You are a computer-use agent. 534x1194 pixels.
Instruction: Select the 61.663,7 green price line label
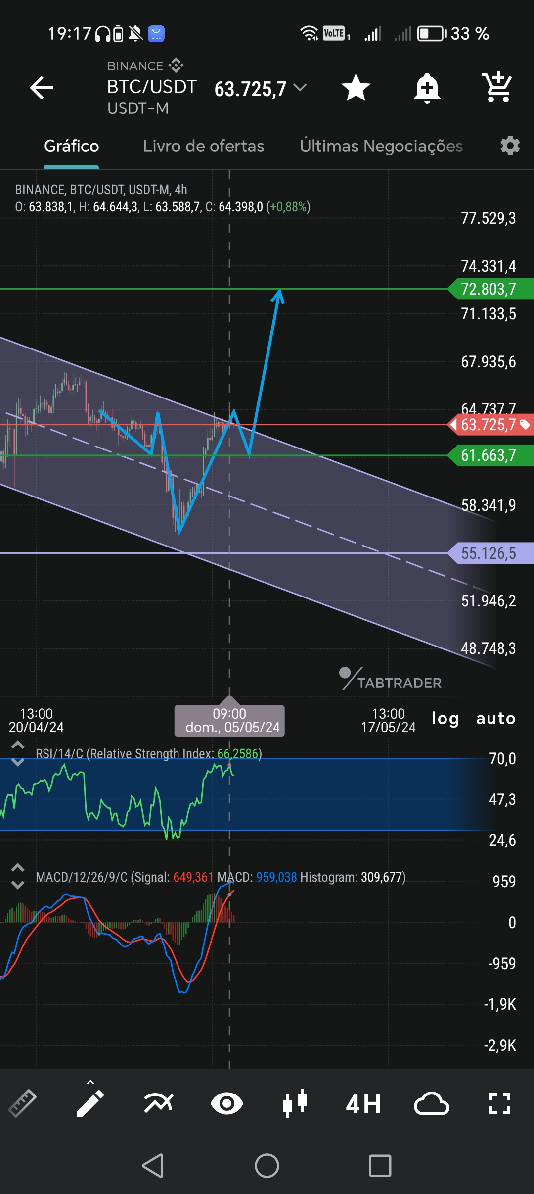[x=490, y=455]
